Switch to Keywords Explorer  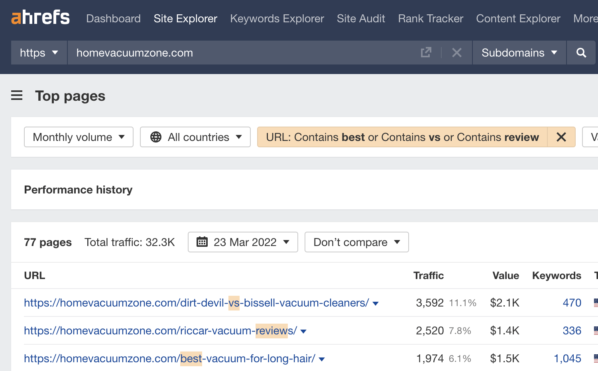point(277,18)
